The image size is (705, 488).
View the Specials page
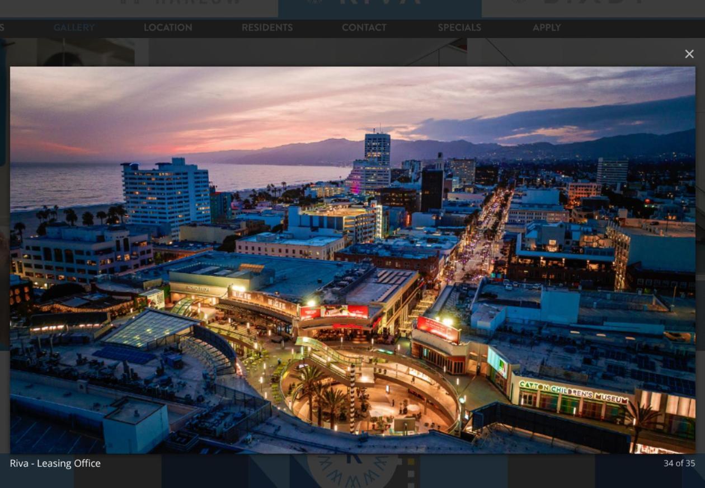[459, 27]
